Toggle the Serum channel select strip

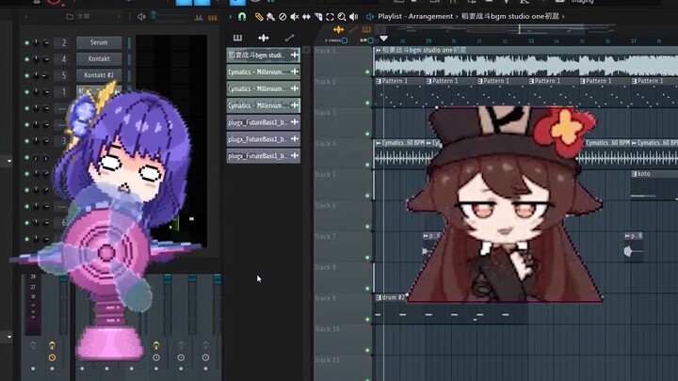(x=129, y=42)
